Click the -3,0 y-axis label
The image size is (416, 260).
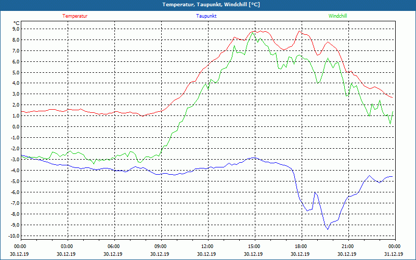pos(16,160)
